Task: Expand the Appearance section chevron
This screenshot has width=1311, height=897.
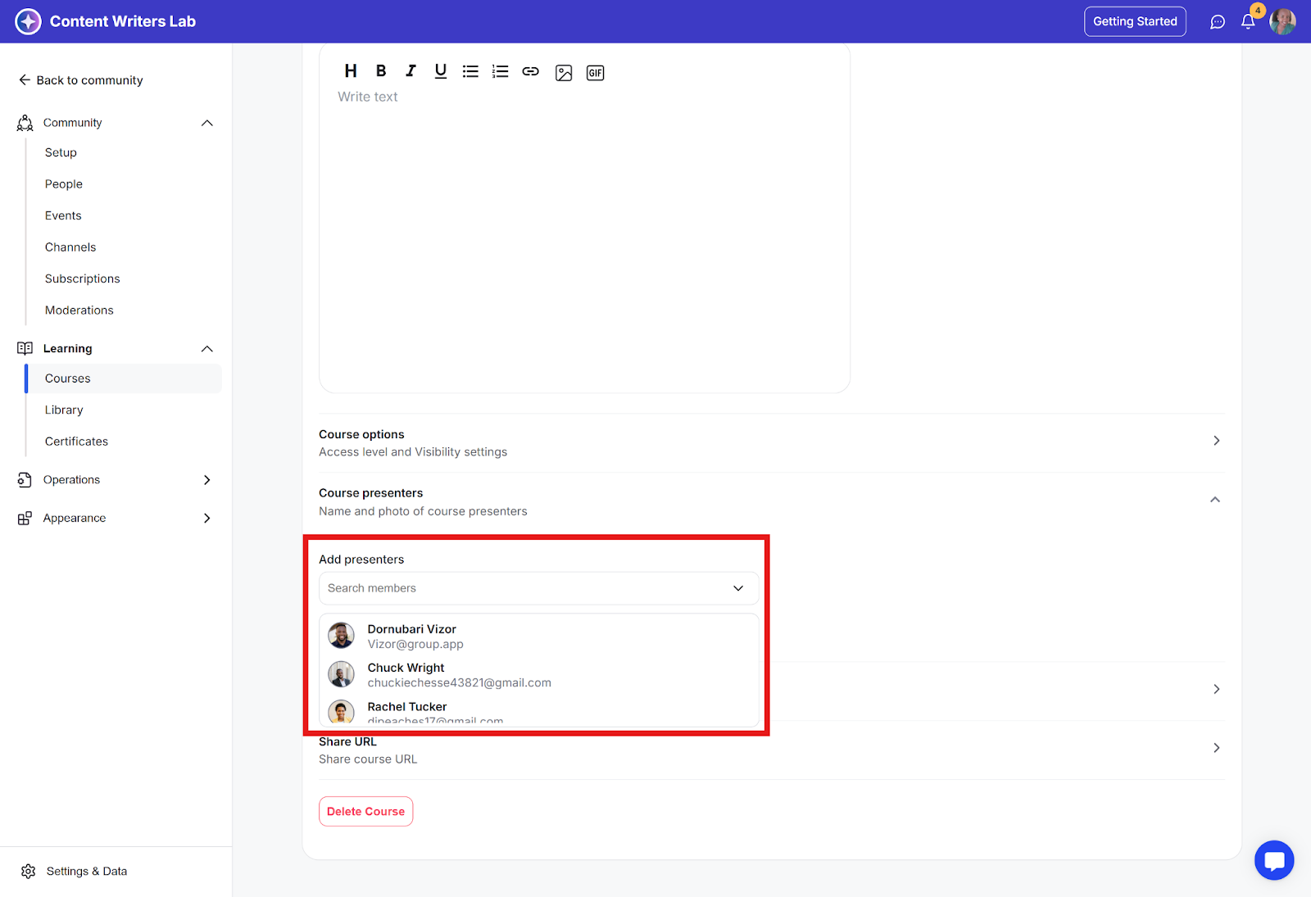Action: coord(207,519)
